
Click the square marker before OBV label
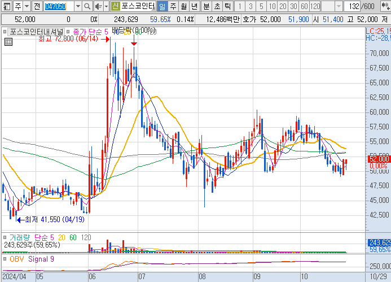tap(5, 259)
